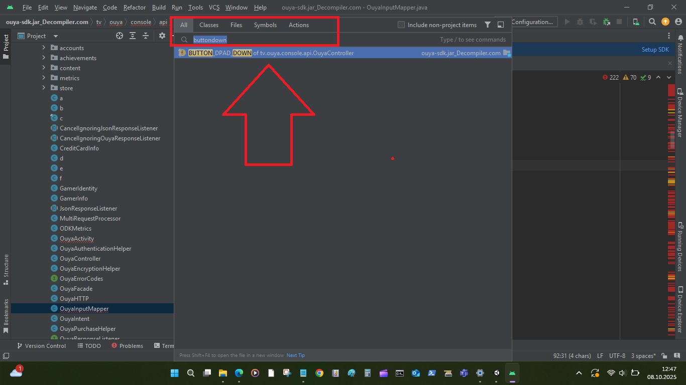The height and width of the screenshot is (385, 686).
Task: Enable Include non-project items checkbox
Action: (401, 25)
